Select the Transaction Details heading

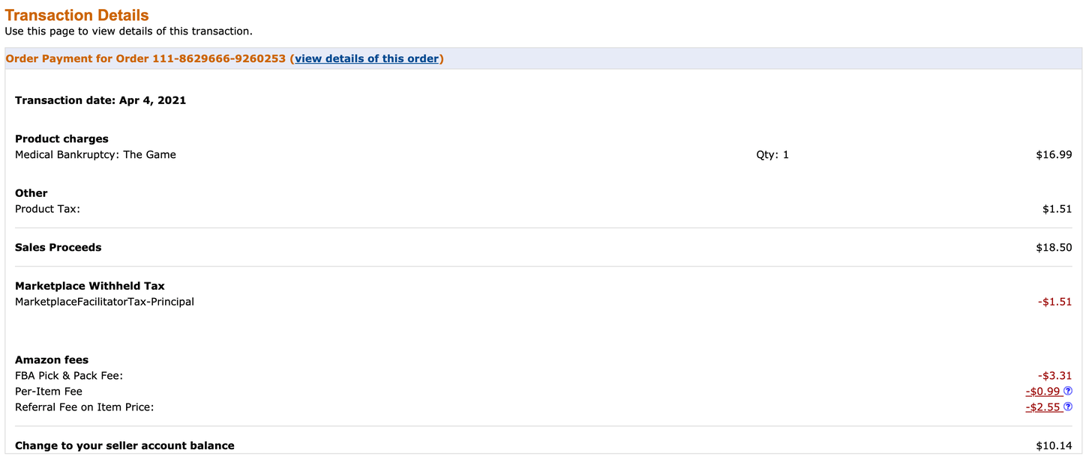pyautogui.click(x=77, y=15)
